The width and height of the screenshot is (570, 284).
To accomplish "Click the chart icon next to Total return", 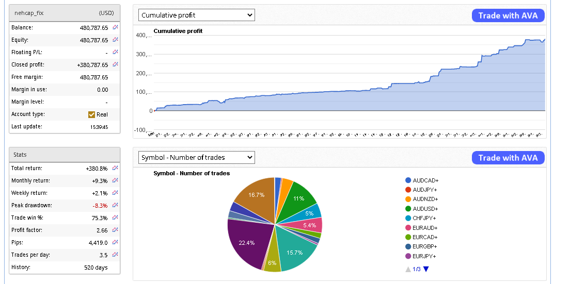I will [115, 168].
